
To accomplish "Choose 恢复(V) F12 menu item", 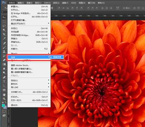I will pos(29,49).
